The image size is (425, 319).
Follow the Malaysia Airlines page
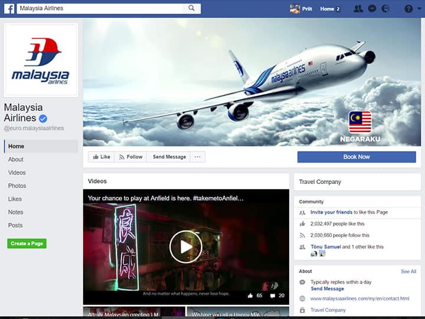[131, 157]
